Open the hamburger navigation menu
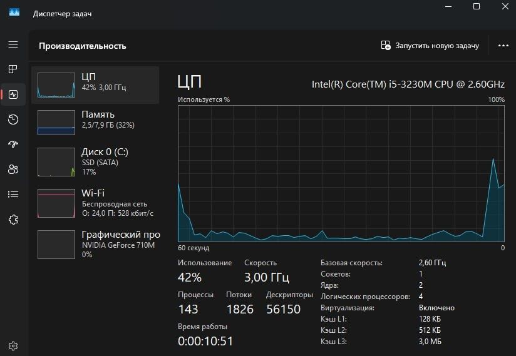The width and height of the screenshot is (516, 356). point(13,44)
